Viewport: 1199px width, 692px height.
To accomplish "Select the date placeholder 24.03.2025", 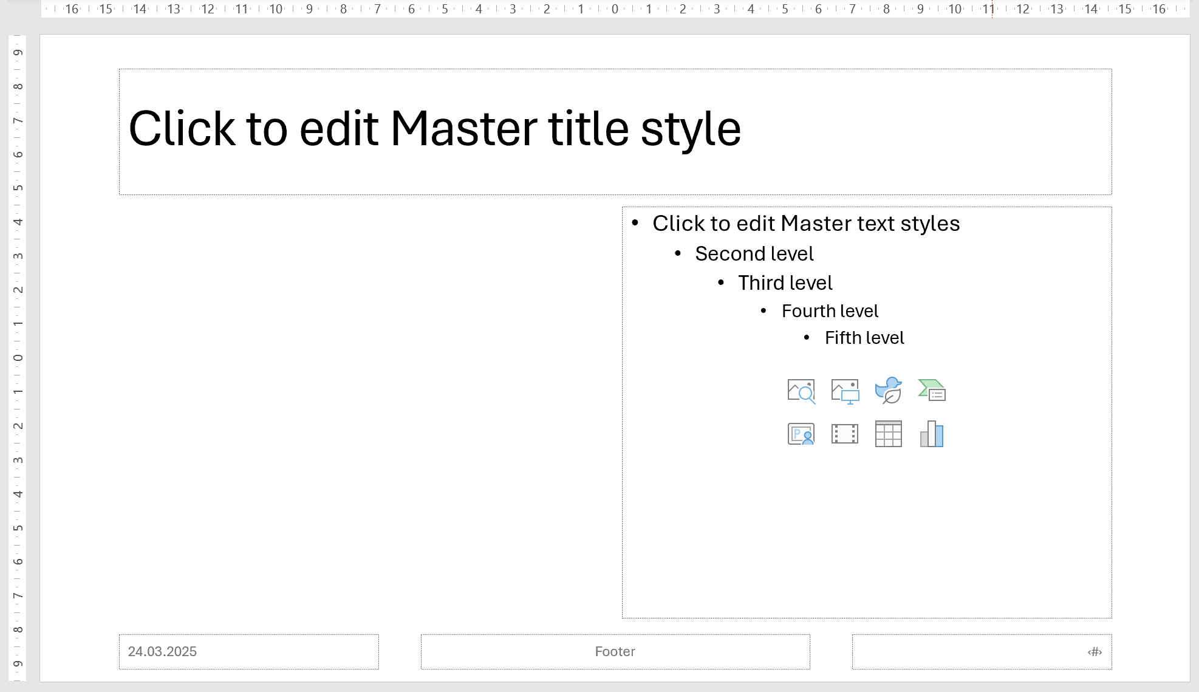I will coord(162,651).
